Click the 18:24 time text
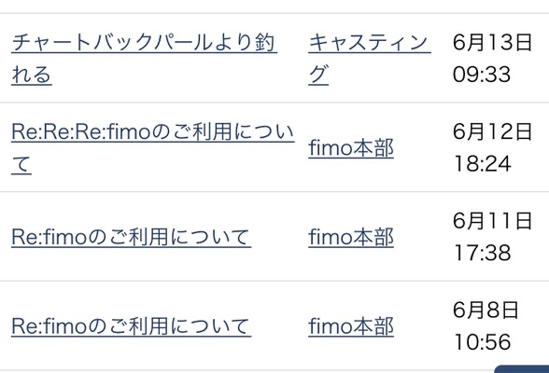Viewport: 549px width, 373px height. pyautogui.click(x=483, y=163)
